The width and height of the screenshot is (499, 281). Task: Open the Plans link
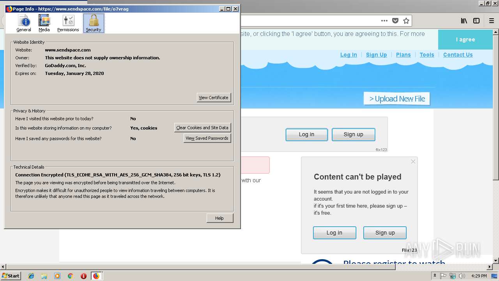(403, 55)
